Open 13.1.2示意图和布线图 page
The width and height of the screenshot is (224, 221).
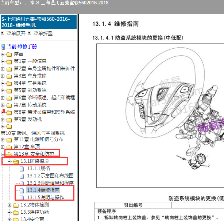tap(50, 176)
